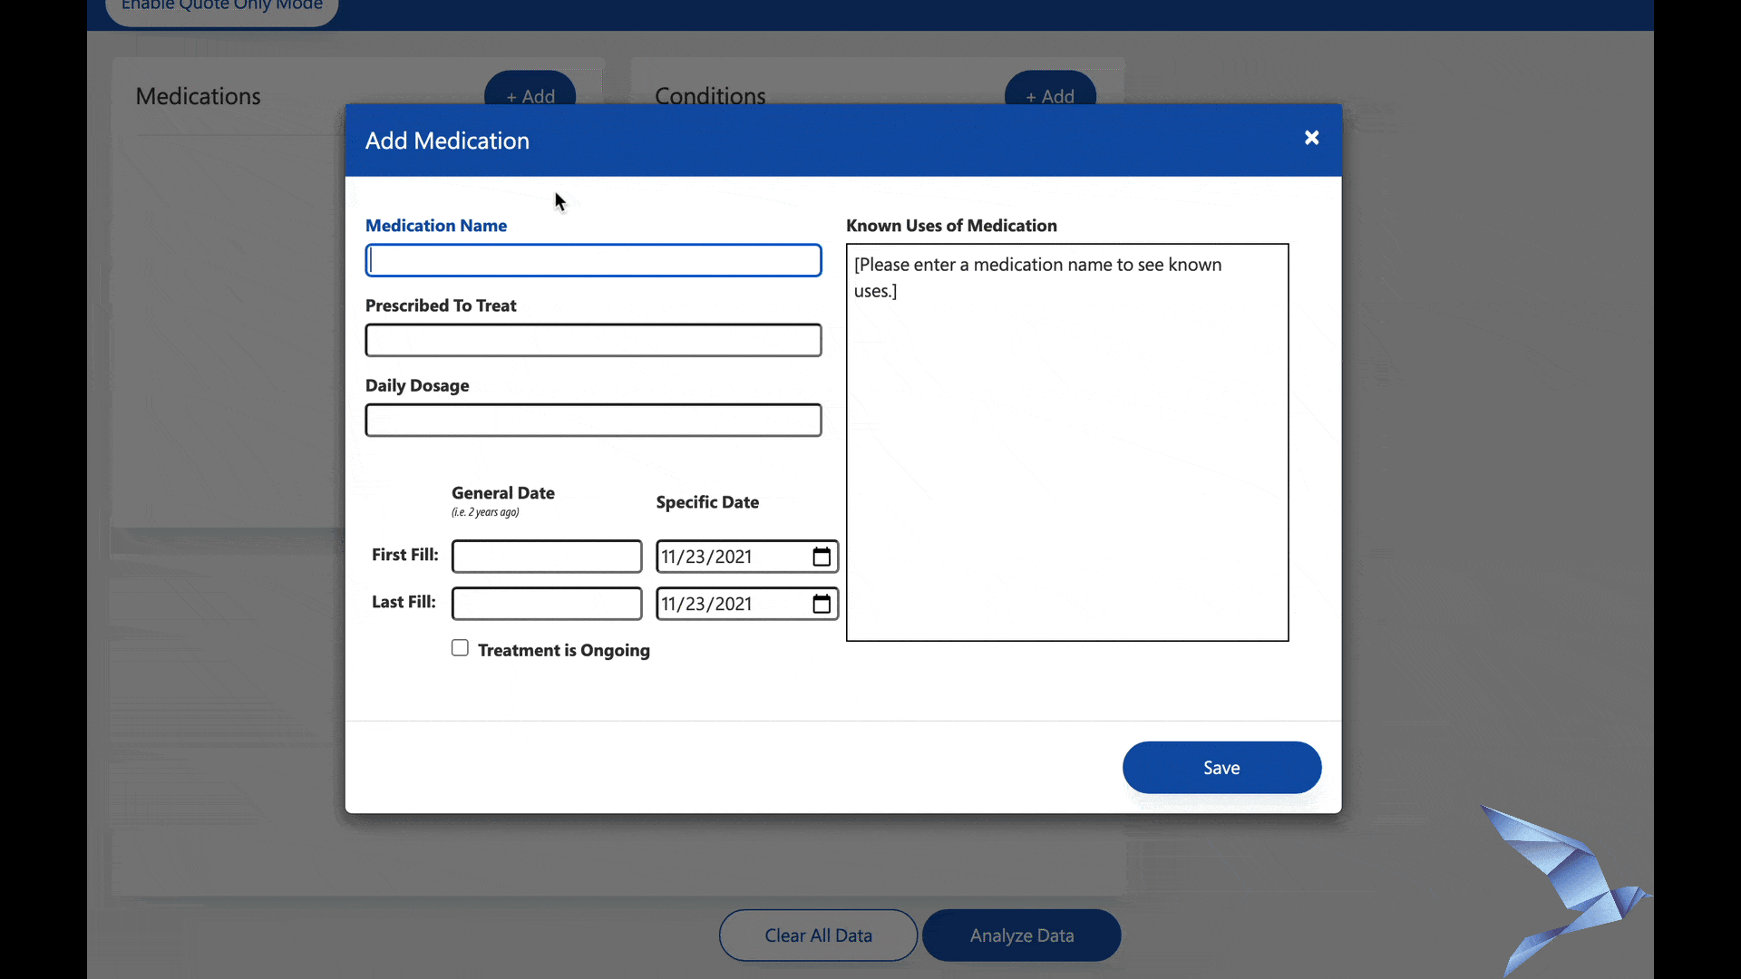The height and width of the screenshot is (979, 1741).
Task: Focus the Medication Name field
Action: [593, 261]
